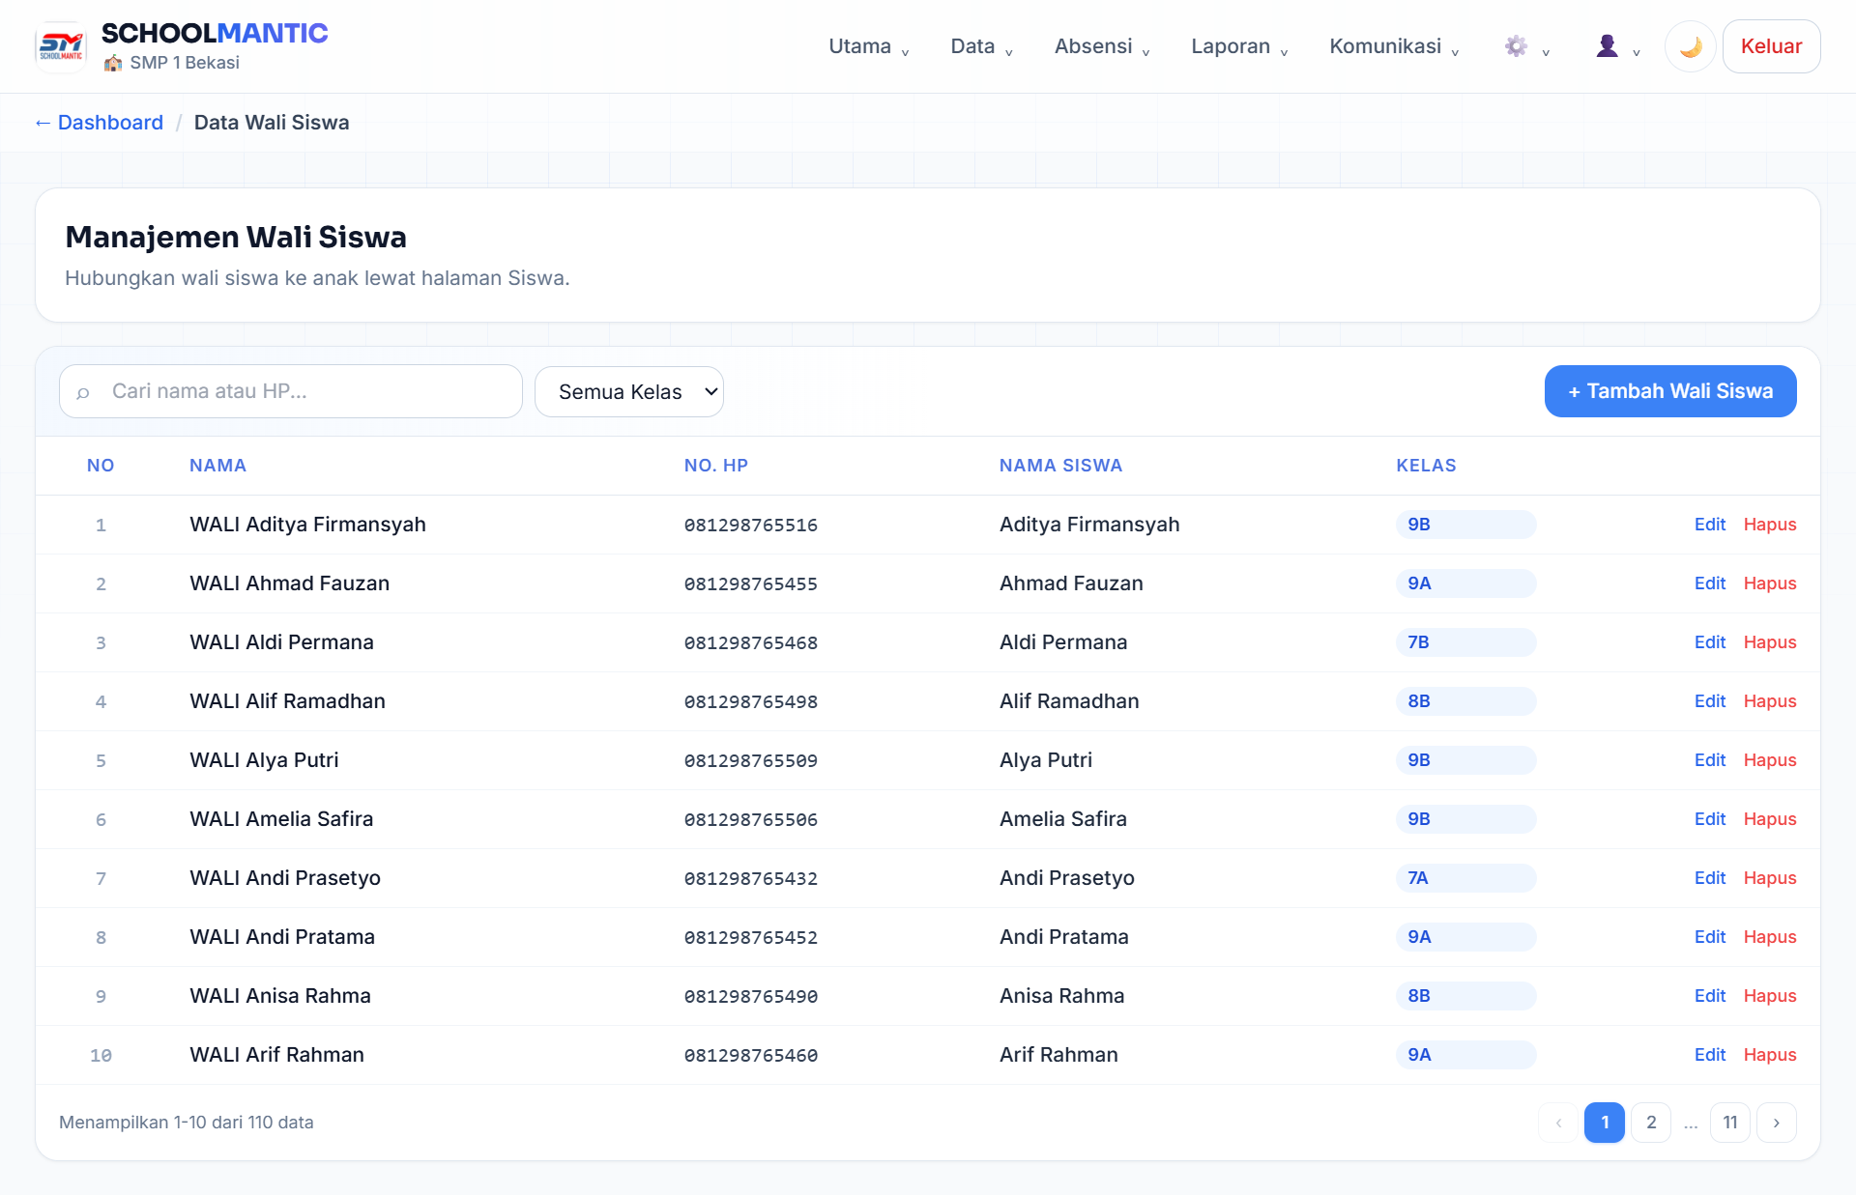
Task: Delete WALI Aditya Firmansyah with Hapus
Action: coord(1769,525)
